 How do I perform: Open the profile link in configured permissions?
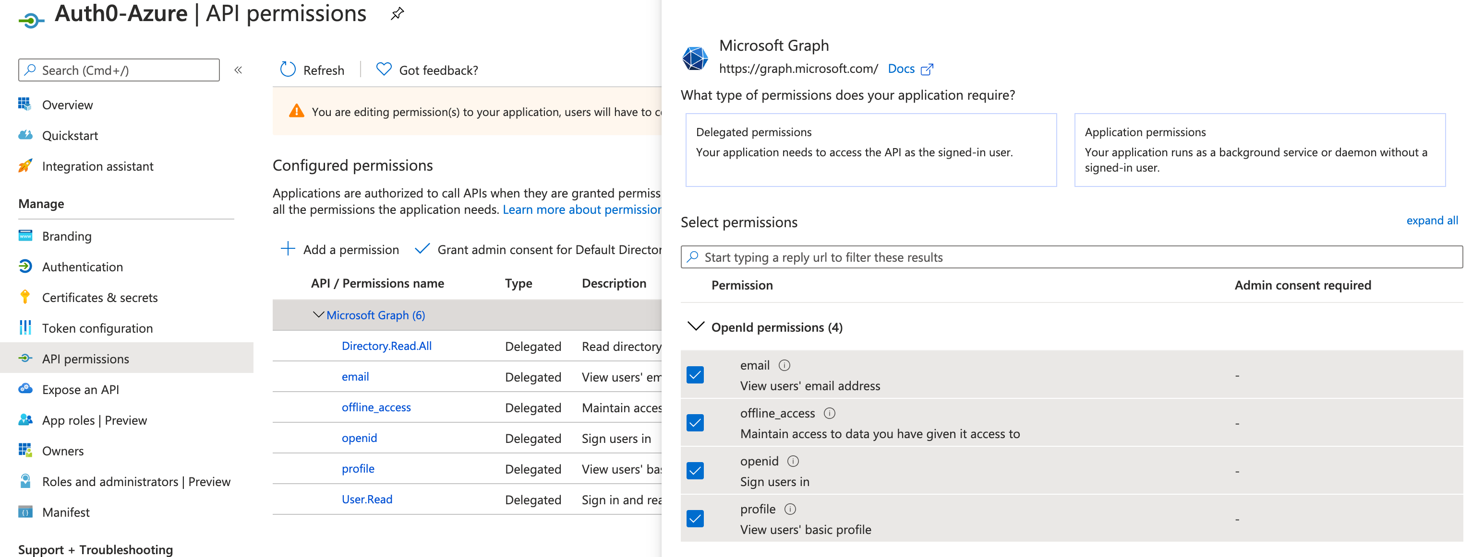tap(358, 468)
